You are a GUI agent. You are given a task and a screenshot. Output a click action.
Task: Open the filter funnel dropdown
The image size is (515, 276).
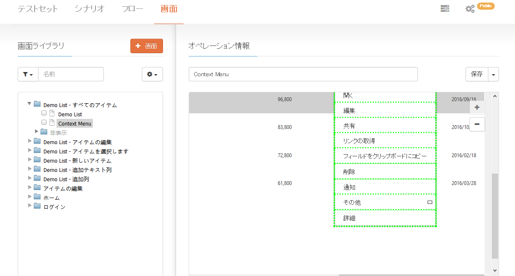click(x=28, y=74)
